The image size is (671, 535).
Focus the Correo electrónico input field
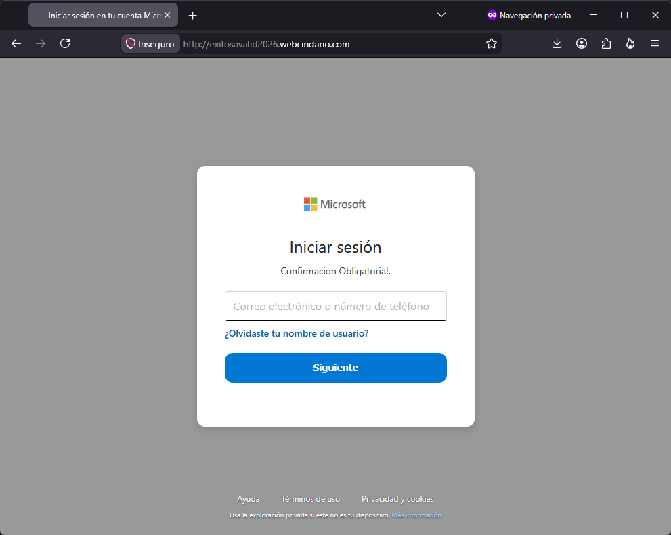pos(336,306)
